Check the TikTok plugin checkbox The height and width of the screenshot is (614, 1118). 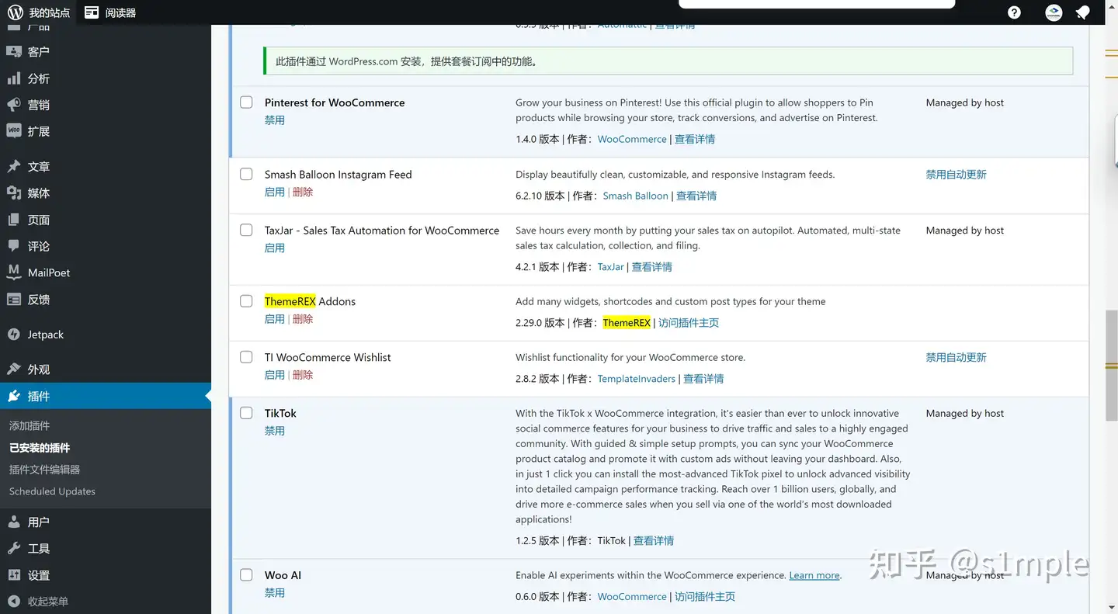pyautogui.click(x=246, y=413)
